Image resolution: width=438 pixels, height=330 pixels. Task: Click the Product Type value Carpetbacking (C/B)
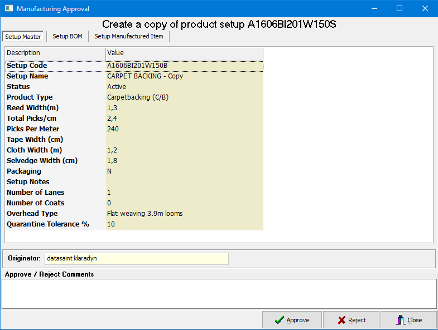pos(138,97)
